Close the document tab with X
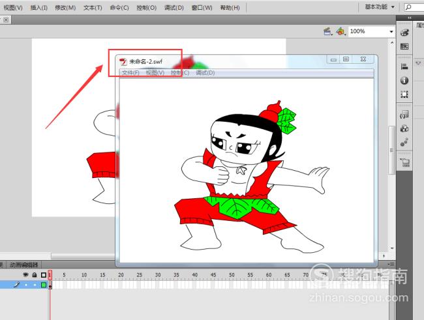 point(6,20)
